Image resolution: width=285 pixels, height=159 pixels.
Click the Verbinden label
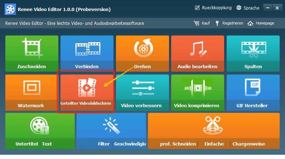87,66
